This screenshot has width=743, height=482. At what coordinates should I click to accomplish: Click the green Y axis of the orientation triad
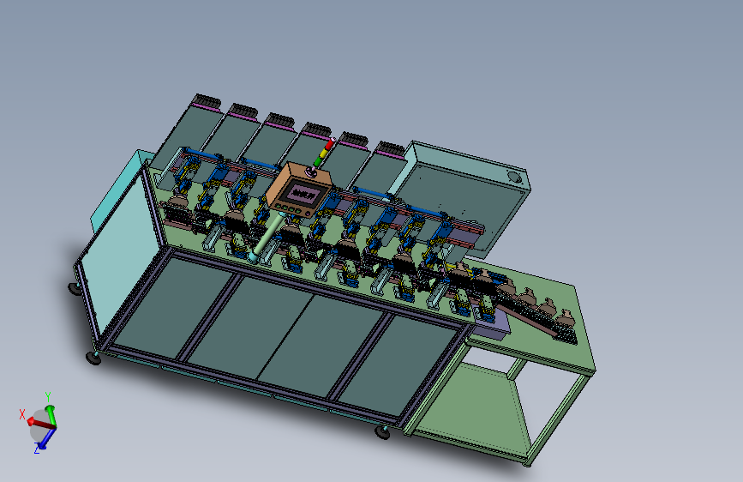pyautogui.click(x=51, y=416)
